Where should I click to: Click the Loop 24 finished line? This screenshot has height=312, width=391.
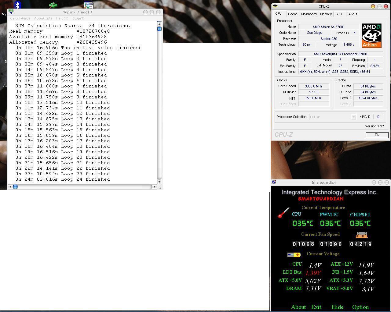click(63, 179)
